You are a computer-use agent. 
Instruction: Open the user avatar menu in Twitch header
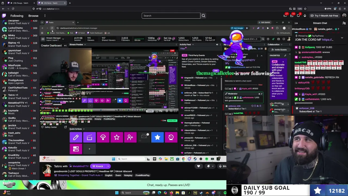[344, 16]
